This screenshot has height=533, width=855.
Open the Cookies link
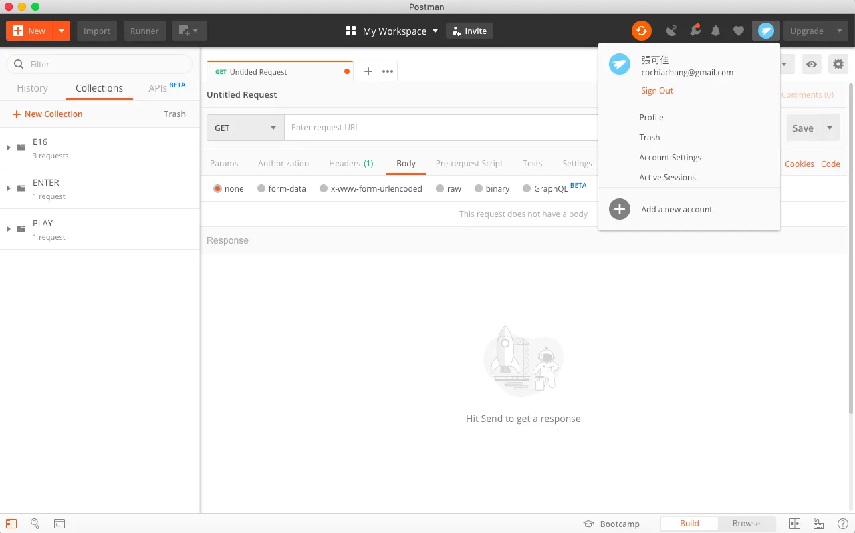coord(800,164)
